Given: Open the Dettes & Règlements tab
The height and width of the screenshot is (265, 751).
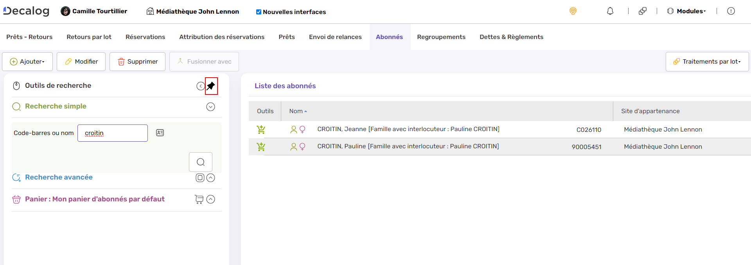Looking at the screenshot, I should tap(511, 37).
